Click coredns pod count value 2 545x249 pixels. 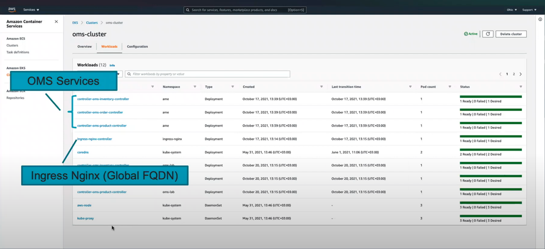pyautogui.click(x=421, y=152)
